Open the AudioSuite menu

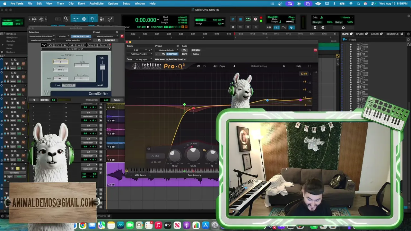click(x=96, y=4)
